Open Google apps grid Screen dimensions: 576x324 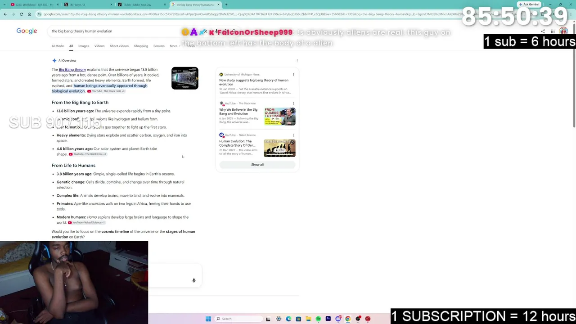coord(553,31)
